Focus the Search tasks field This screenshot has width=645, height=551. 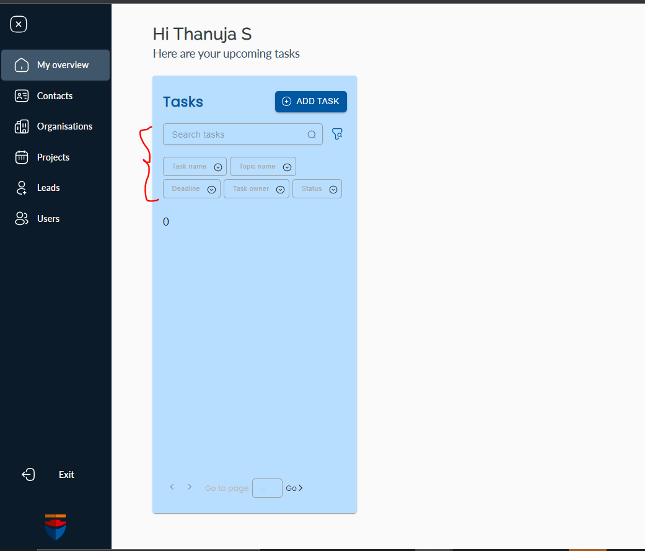click(x=243, y=134)
